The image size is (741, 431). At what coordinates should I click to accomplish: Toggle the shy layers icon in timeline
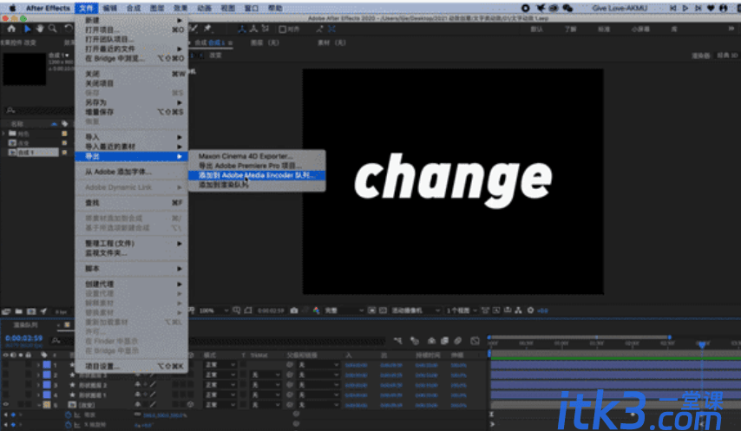click(431, 340)
